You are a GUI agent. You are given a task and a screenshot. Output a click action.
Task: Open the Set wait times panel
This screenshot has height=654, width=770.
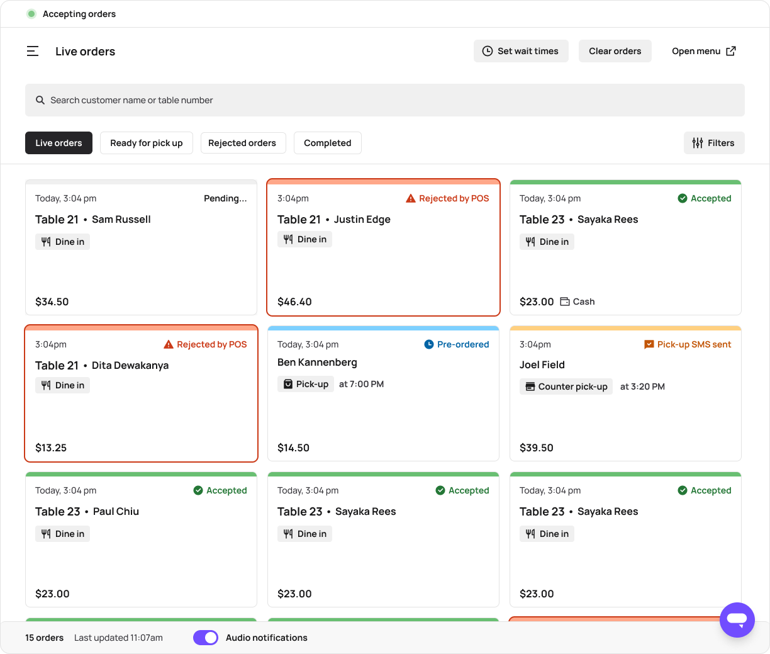pyautogui.click(x=521, y=51)
